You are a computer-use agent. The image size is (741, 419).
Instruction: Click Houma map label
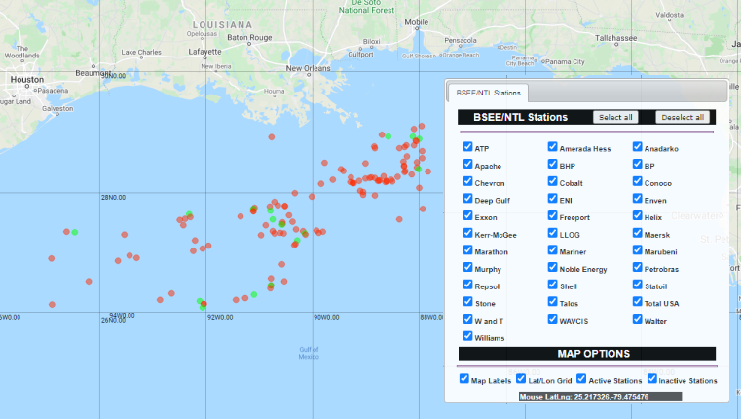[x=274, y=92]
